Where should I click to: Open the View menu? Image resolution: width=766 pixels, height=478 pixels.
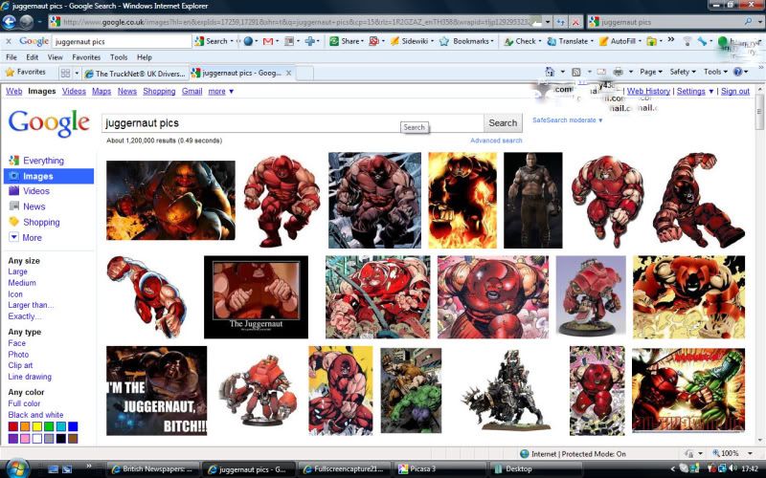[55, 57]
